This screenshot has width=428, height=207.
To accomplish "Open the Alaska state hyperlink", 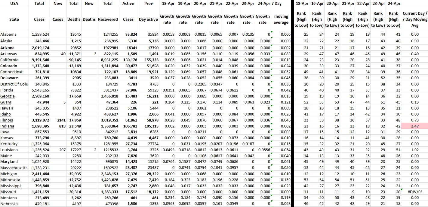I will (6, 41).
